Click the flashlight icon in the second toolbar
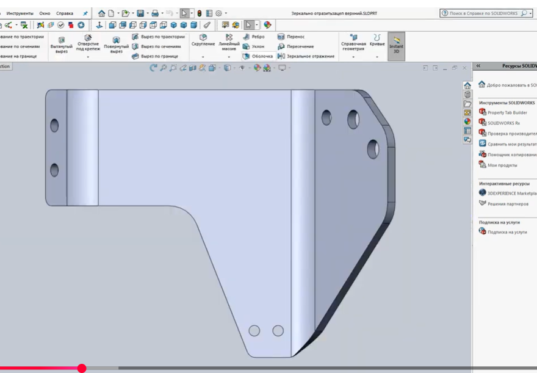Screen dimensions: 537x373 coord(207,25)
